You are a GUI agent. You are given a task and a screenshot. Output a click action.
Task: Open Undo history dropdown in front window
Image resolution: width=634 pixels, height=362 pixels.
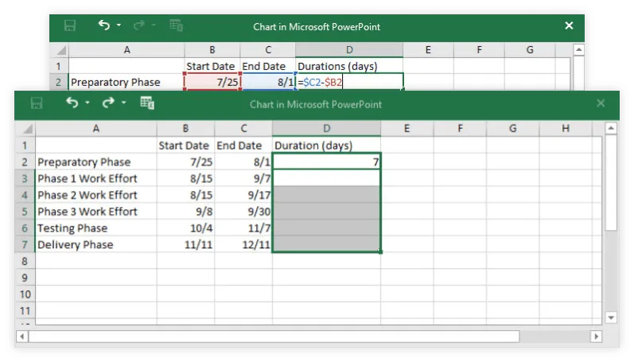click(x=87, y=104)
